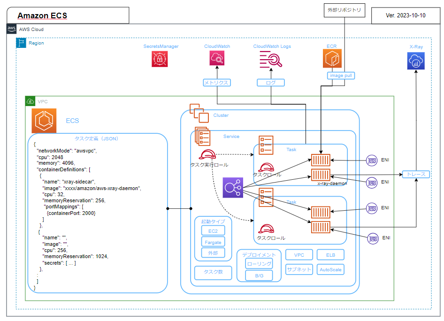Image resolution: width=444 pixels, height=321 pixels.
Task: Select the AutoScale label
Action: [330, 269]
